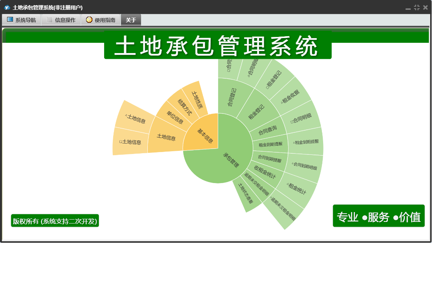Open the 信息操作 menu tab
Image resolution: width=432 pixels, height=284 pixels.
pos(61,20)
